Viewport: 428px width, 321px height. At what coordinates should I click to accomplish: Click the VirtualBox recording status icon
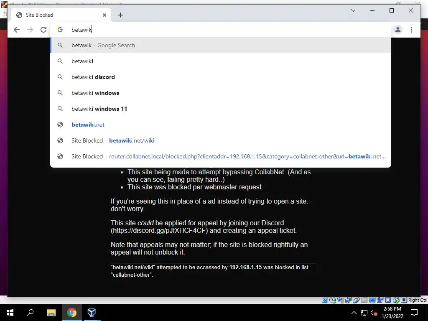[380, 300]
